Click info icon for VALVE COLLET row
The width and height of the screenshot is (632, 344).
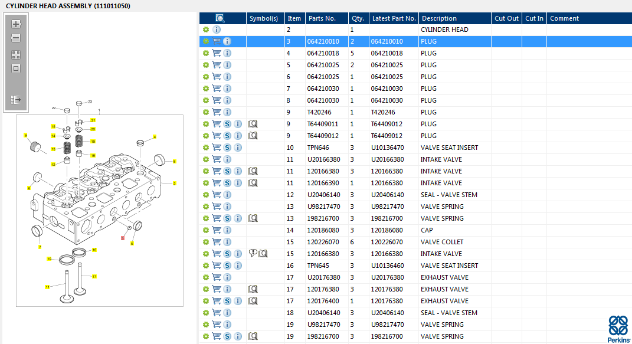tap(227, 242)
